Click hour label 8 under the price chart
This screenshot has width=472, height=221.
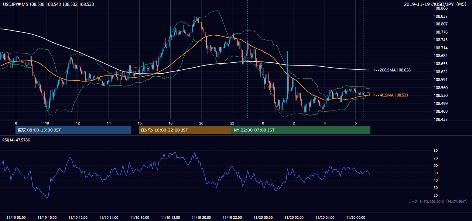pyautogui.click(x=16, y=123)
